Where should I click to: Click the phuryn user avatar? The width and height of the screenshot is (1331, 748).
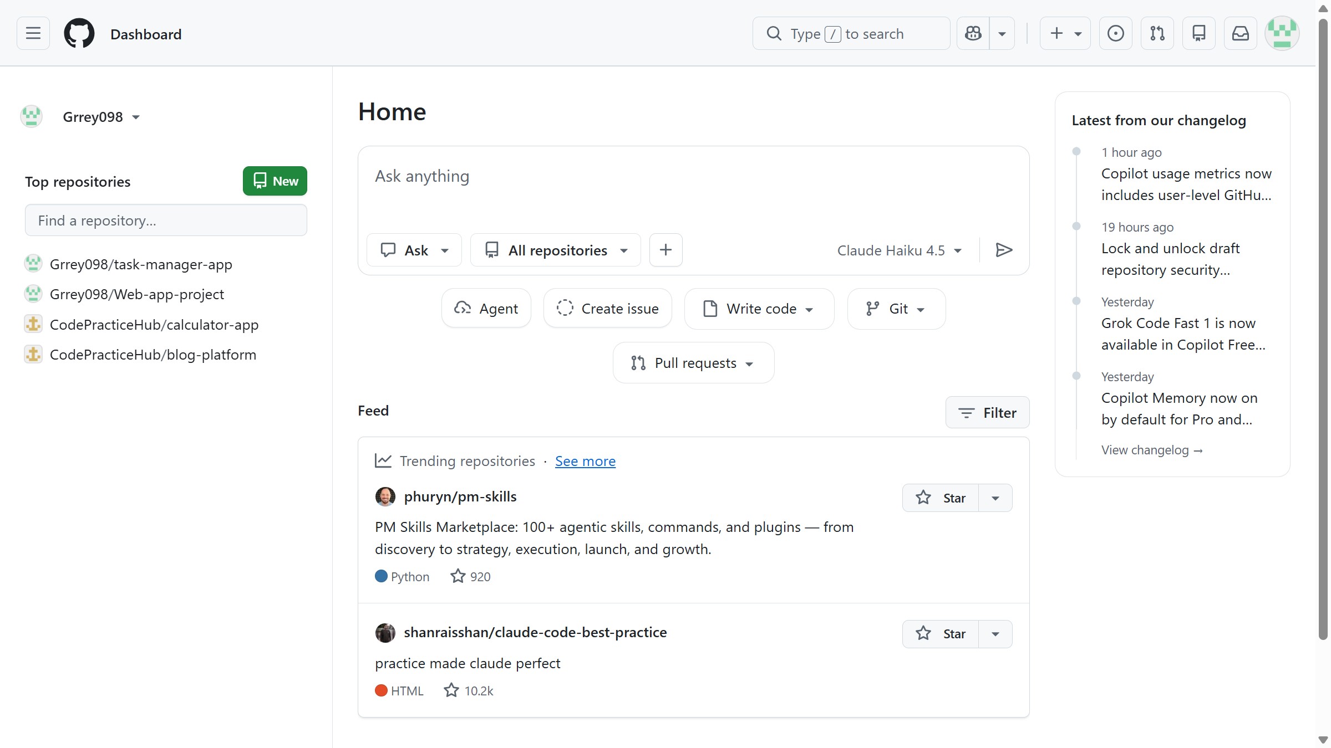[x=385, y=496]
